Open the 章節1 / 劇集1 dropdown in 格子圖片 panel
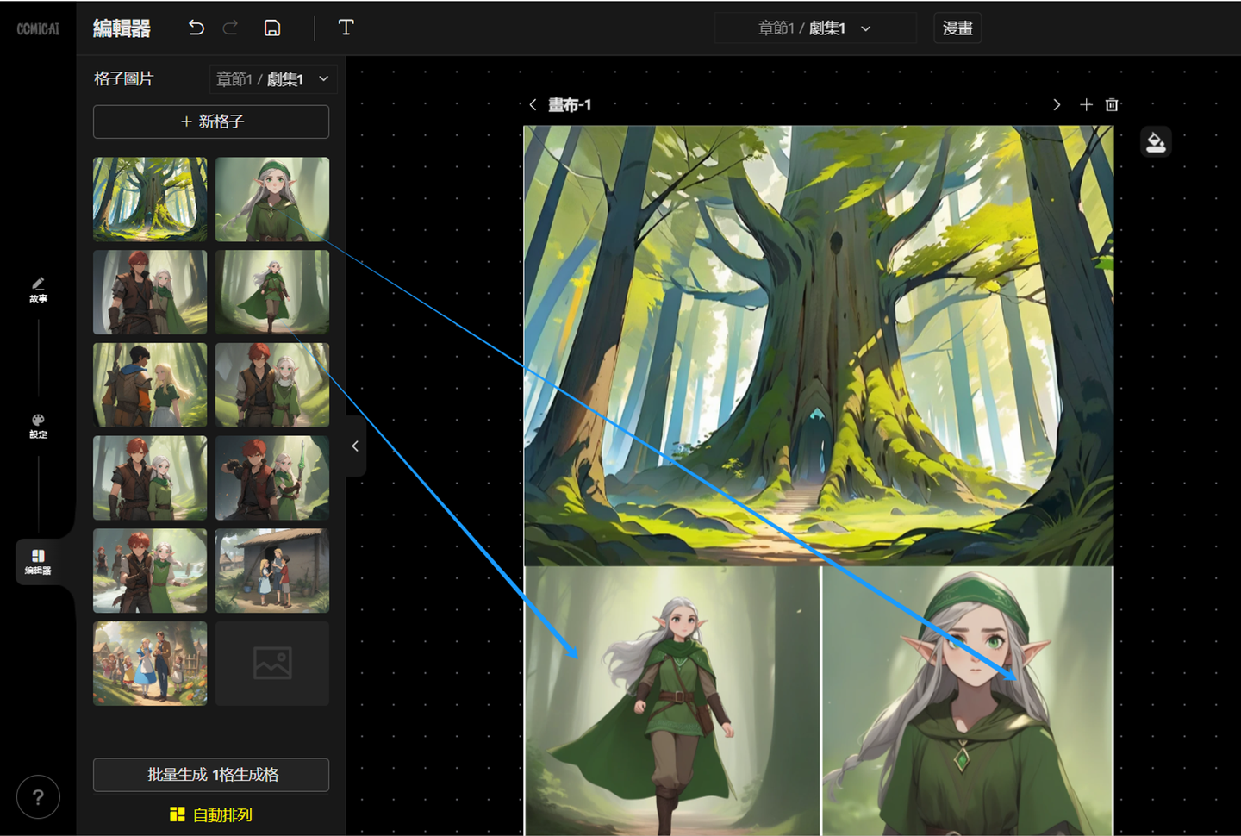1241x836 pixels. [x=272, y=79]
